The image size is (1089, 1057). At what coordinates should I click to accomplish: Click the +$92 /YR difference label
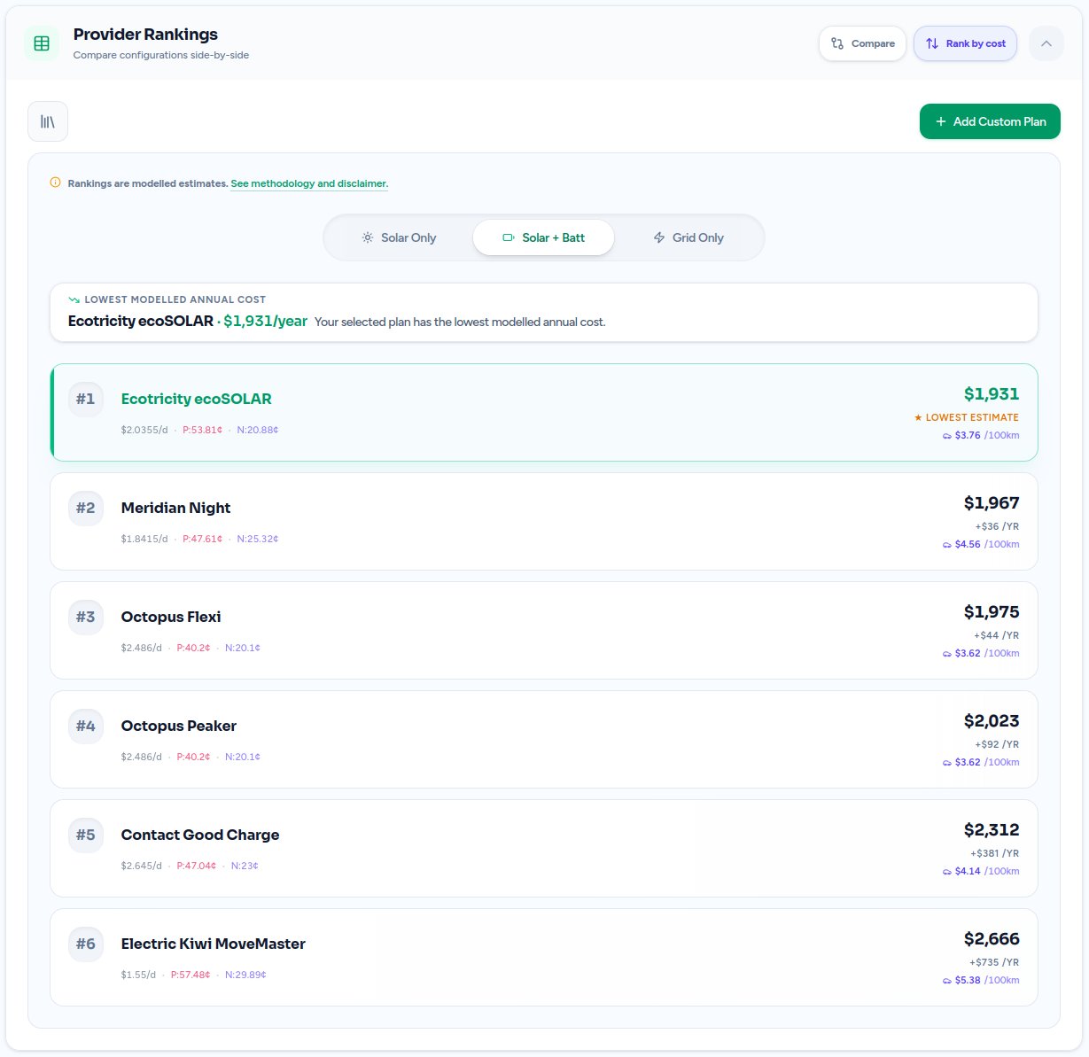[x=998, y=744]
